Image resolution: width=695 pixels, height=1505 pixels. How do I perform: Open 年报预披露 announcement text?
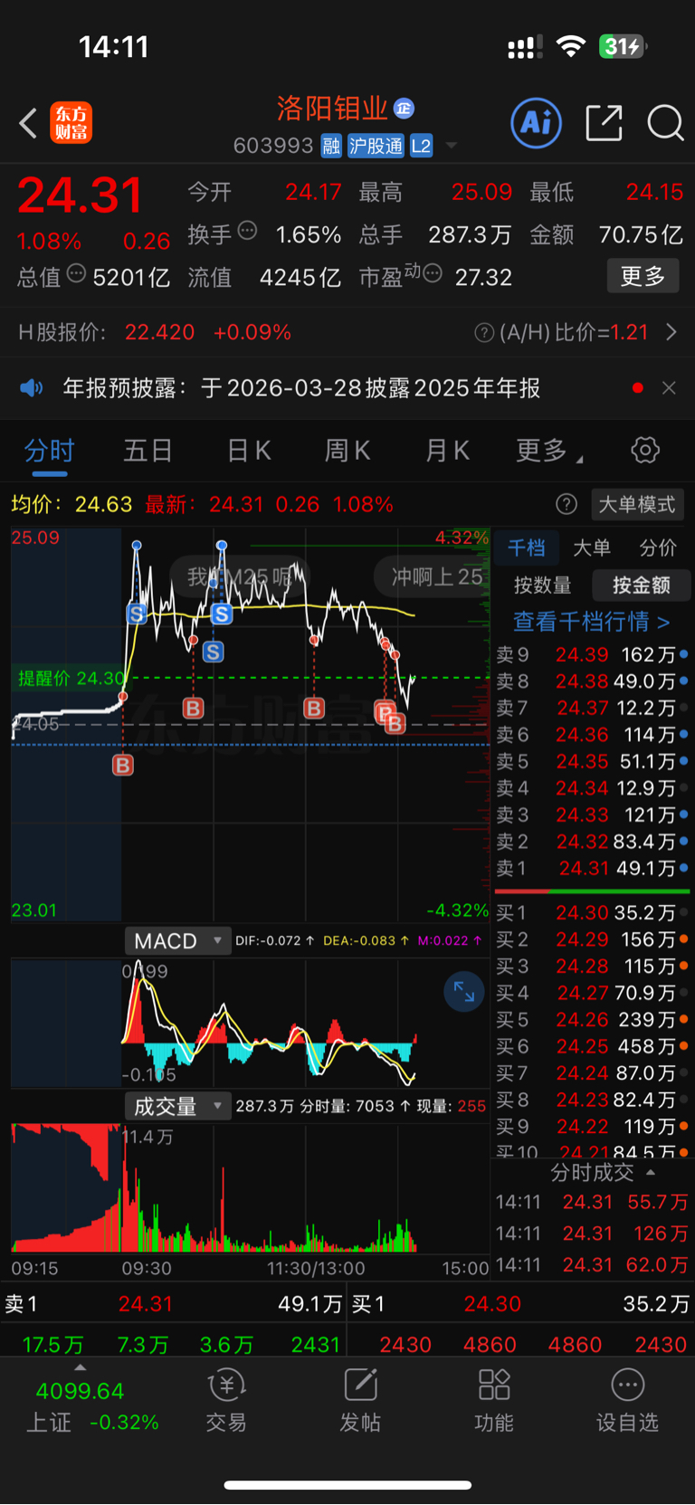point(301,388)
